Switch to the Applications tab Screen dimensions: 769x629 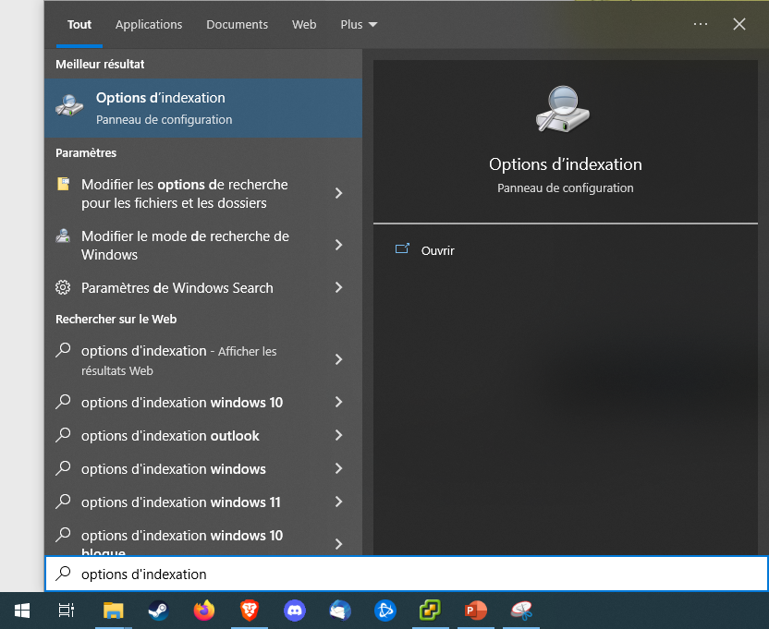(149, 25)
